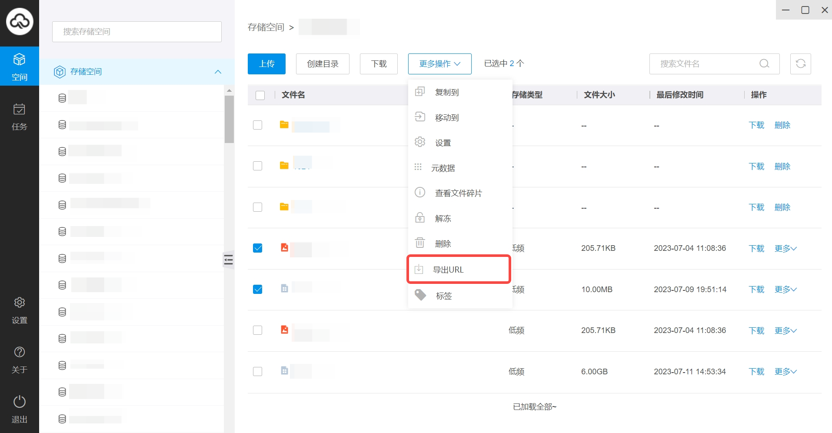Toggle the select-all checkbox in table header
Viewport: 832px width, 433px height.
(260, 95)
